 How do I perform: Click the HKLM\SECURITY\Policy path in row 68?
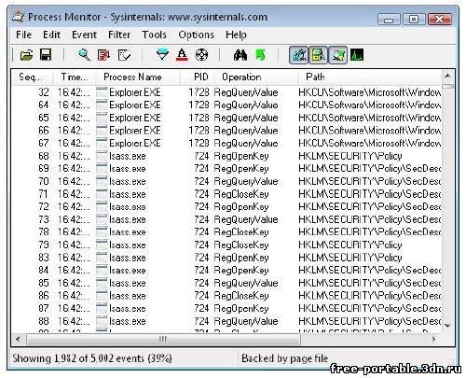tap(350, 156)
